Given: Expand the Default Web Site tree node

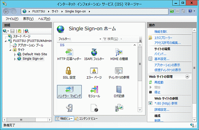Looking at the screenshot, I should pos(15,54).
